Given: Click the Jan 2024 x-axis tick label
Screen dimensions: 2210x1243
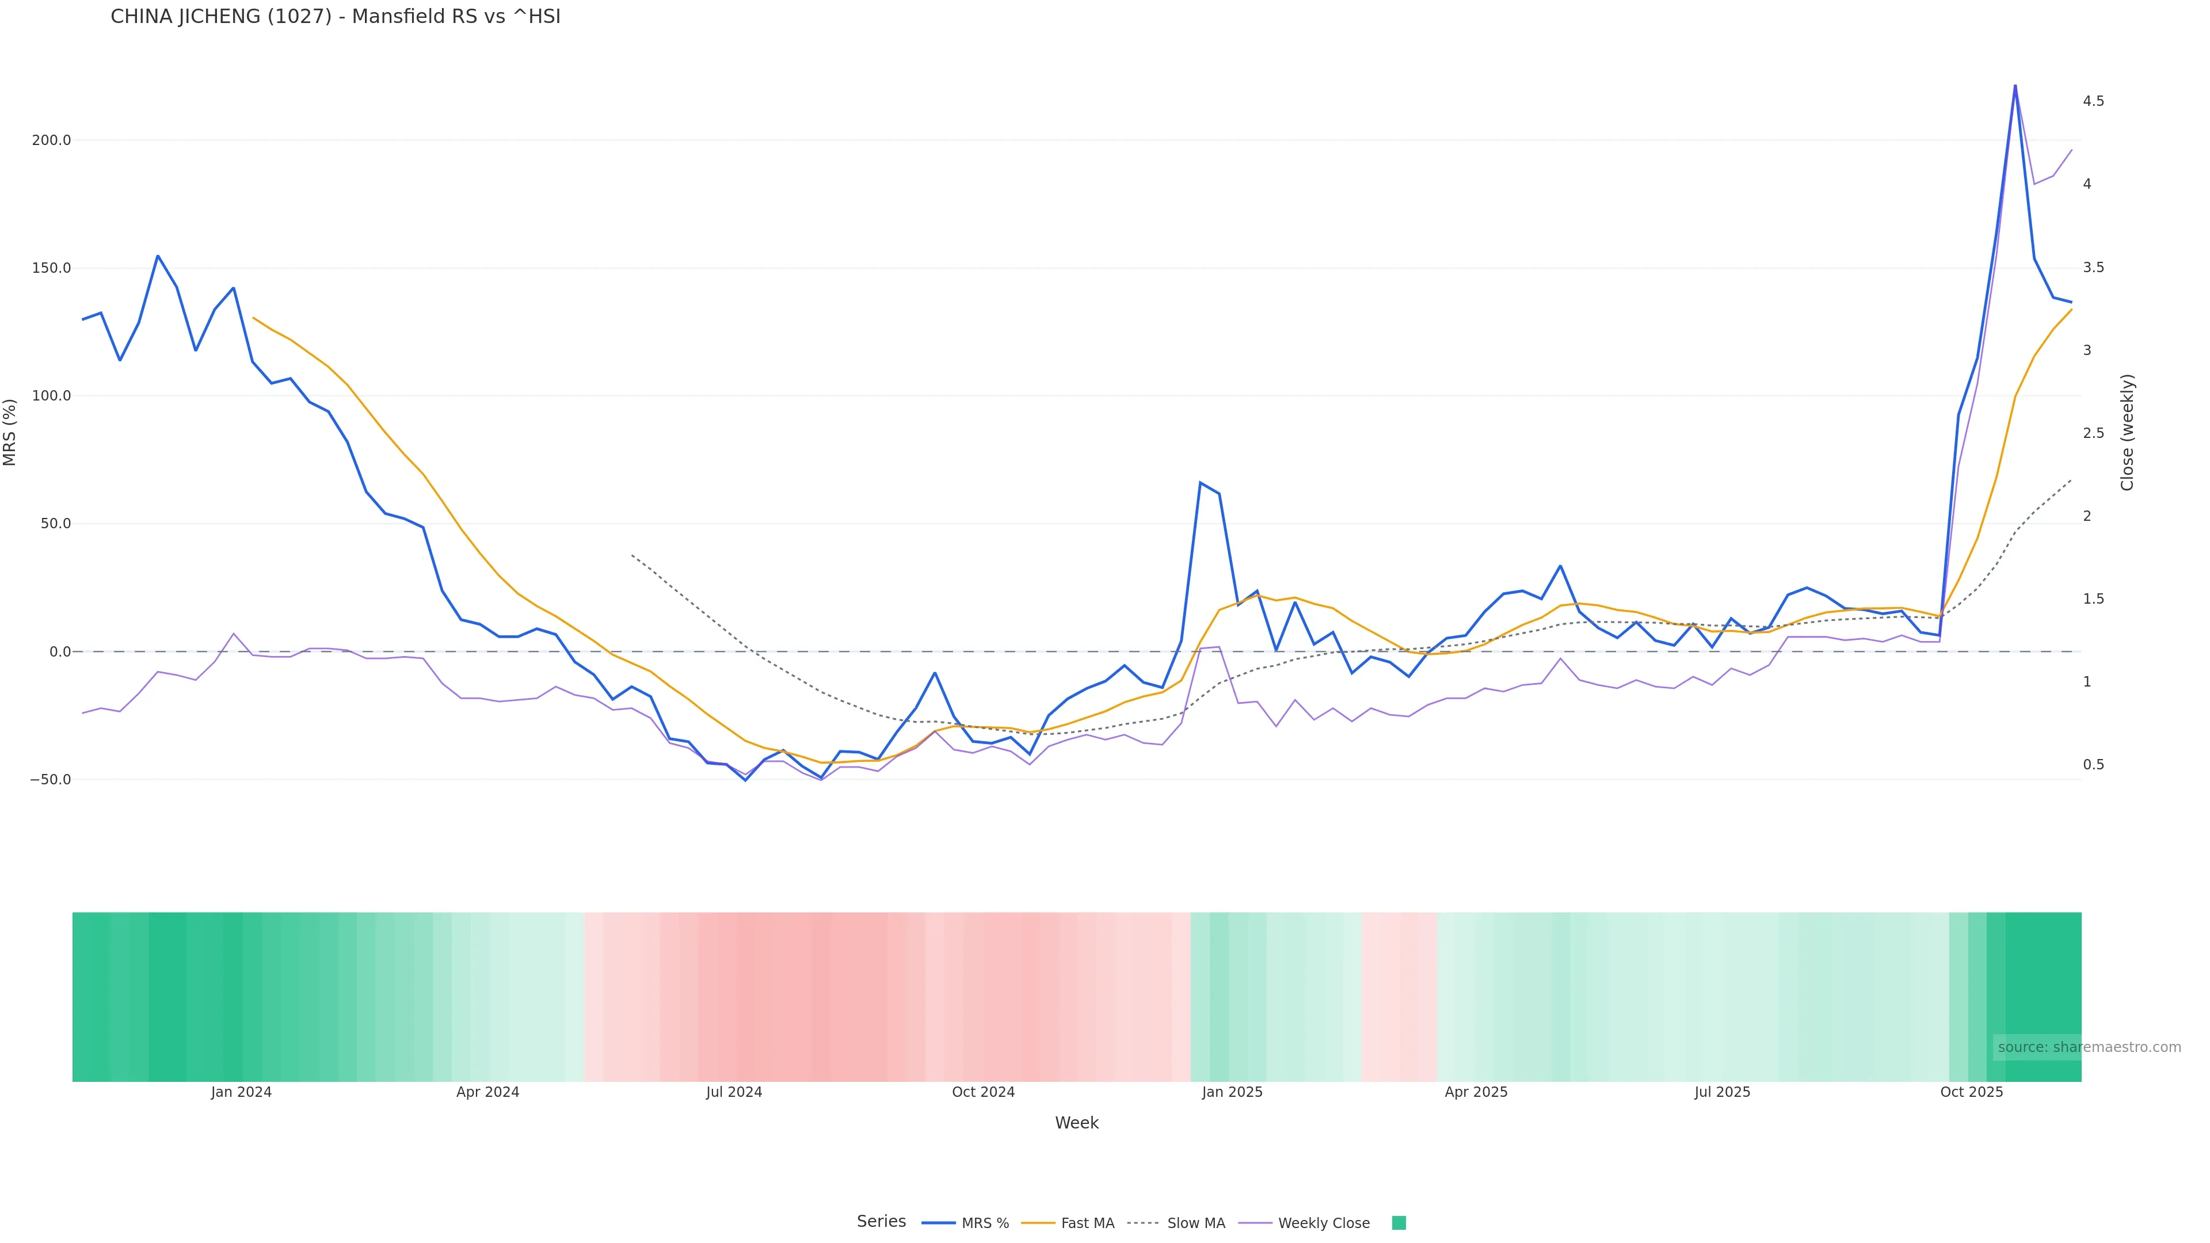Looking at the screenshot, I should 241,1092.
